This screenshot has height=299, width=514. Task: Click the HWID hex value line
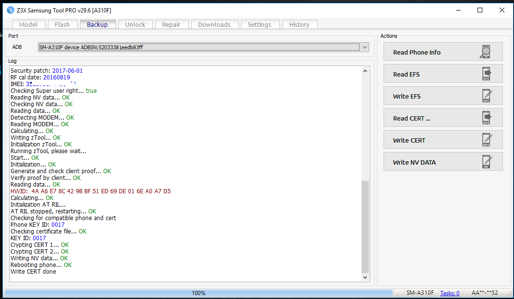pyautogui.click(x=91, y=191)
